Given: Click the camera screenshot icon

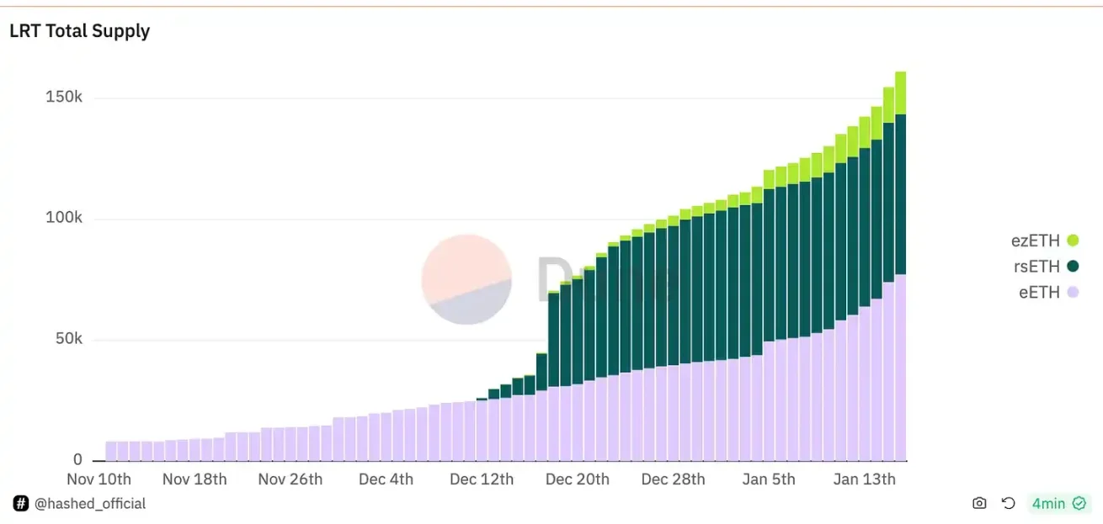Looking at the screenshot, I should (x=979, y=503).
